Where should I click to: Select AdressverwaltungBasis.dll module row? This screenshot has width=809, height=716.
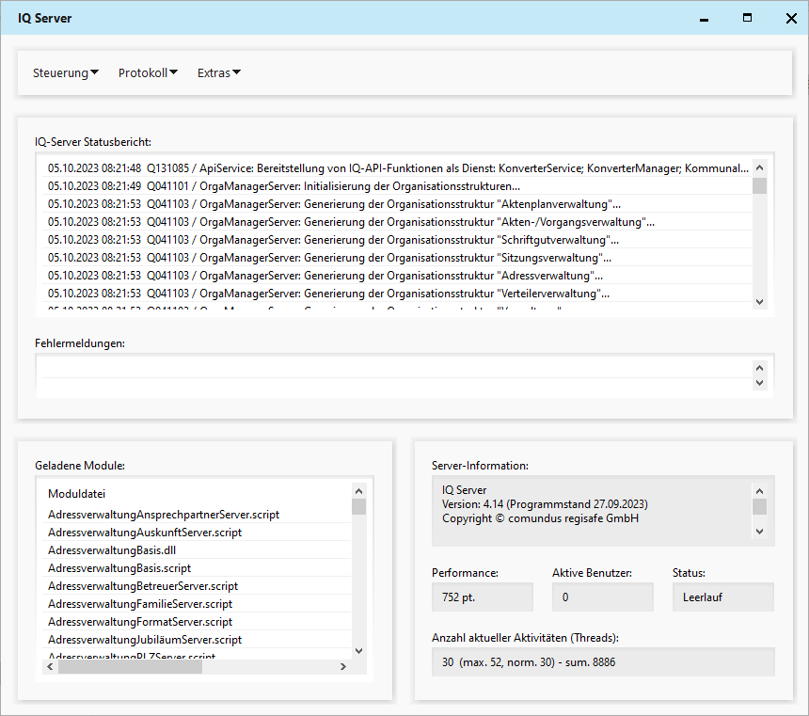coord(111,550)
